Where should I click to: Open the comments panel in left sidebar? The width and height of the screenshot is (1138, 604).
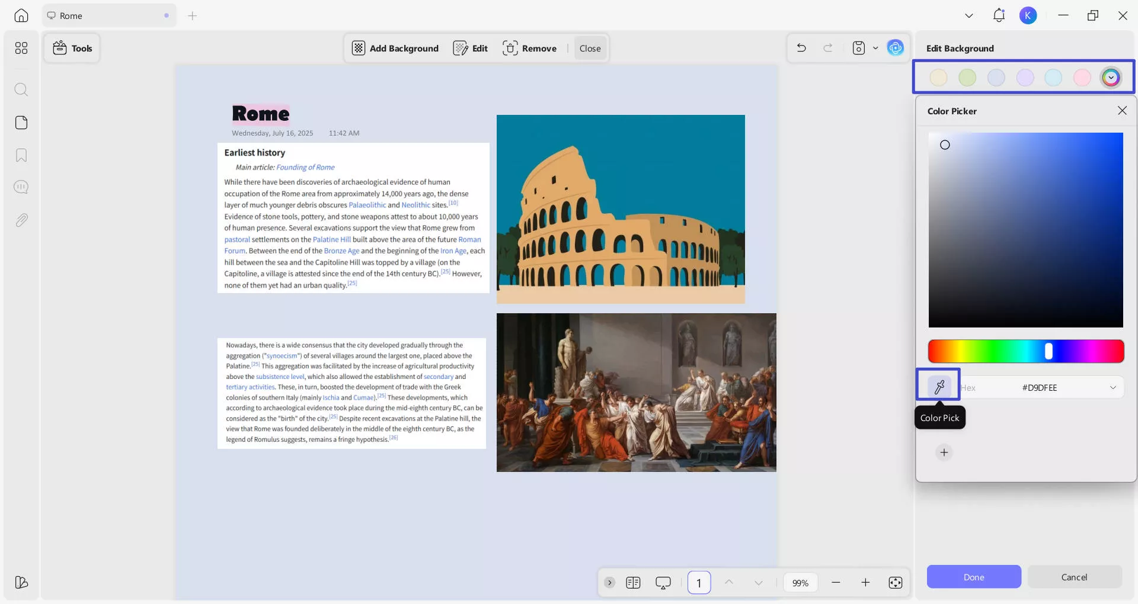tap(21, 187)
